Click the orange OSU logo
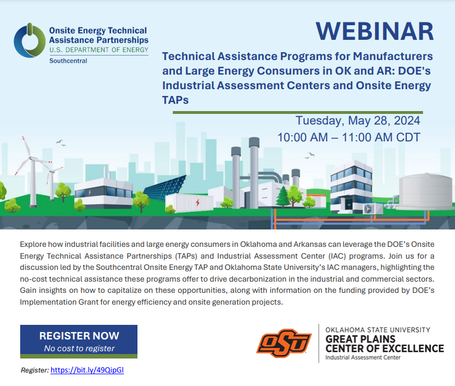Viewport: 455px width, 386px height. click(284, 342)
